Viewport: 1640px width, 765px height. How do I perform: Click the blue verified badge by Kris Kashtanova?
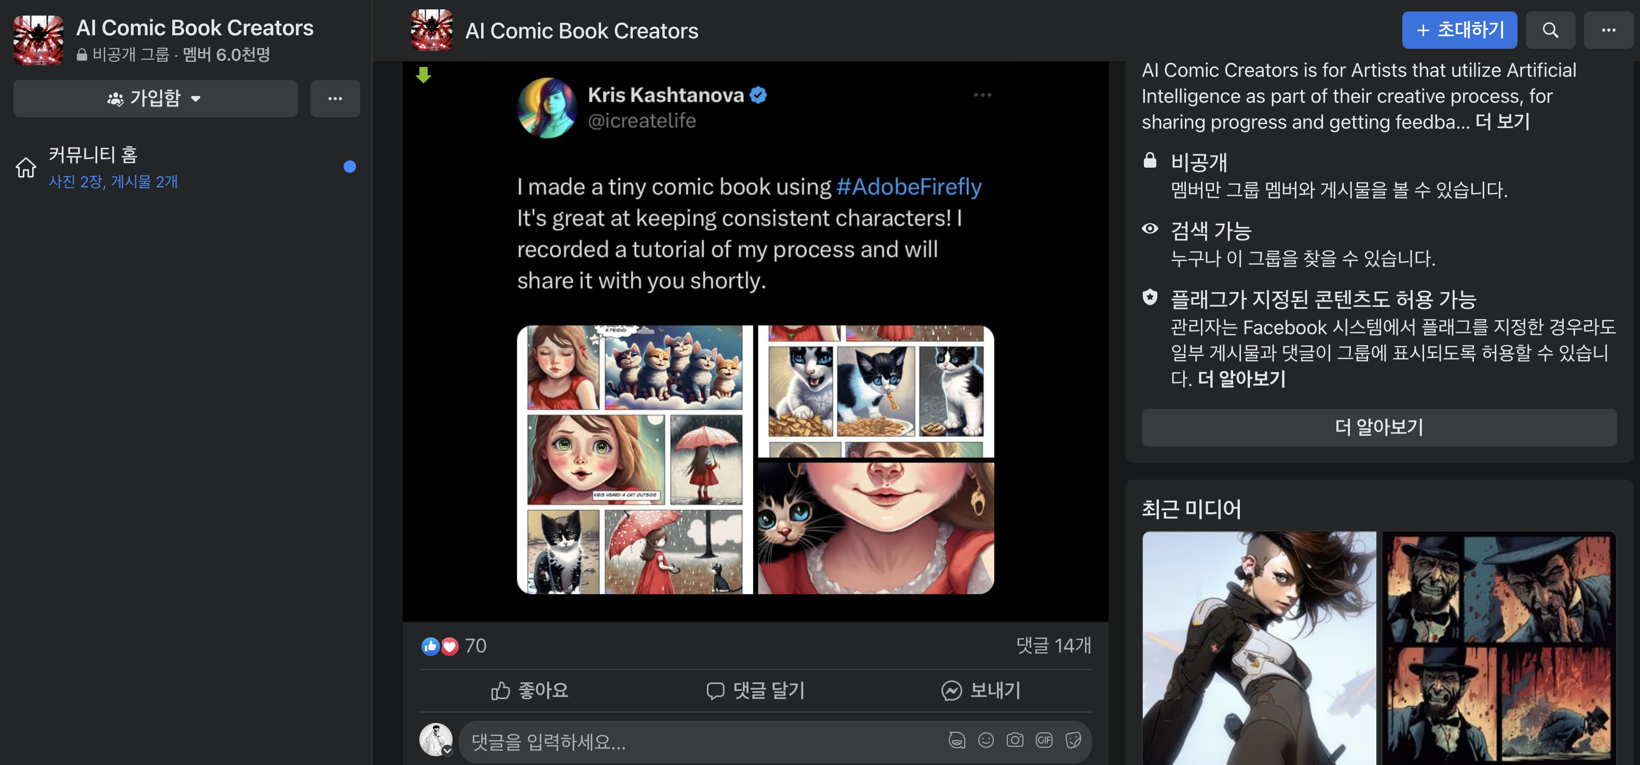(x=758, y=95)
